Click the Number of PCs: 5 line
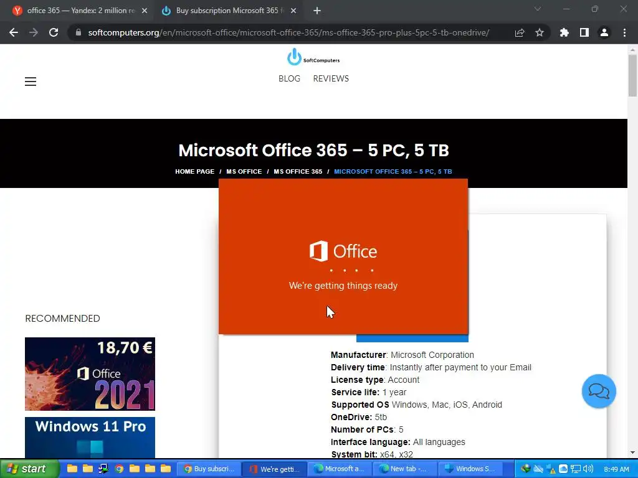 coord(367,429)
